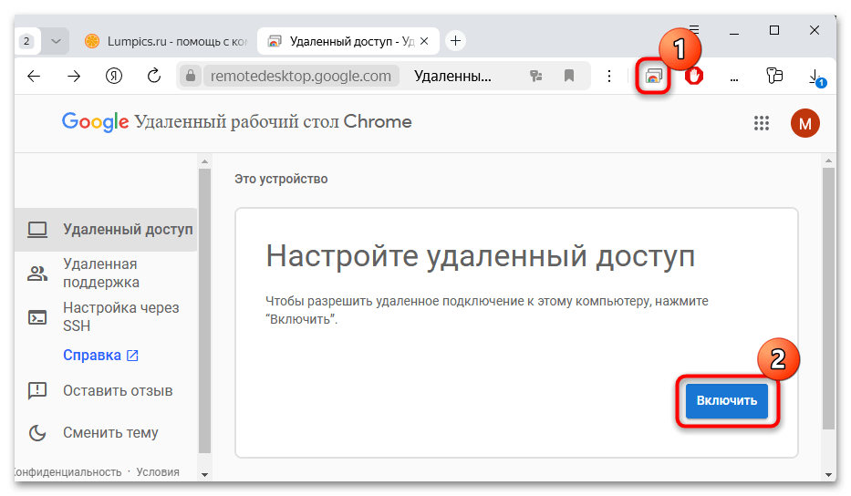
Task: Open the Конфиденциальность link
Action: point(67,472)
